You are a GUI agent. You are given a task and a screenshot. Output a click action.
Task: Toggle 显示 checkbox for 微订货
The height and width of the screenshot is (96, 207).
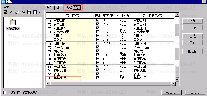point(98,51)
